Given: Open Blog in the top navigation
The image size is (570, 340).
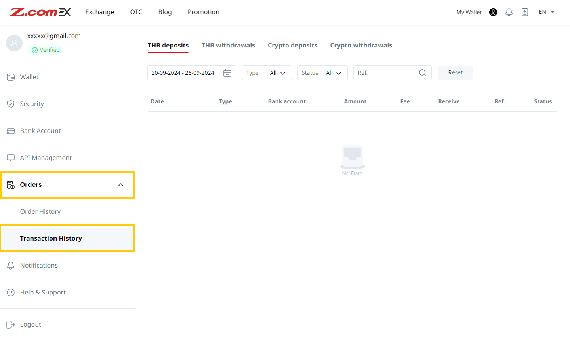Looking at the screenshot, I should [x=165, y=12].
